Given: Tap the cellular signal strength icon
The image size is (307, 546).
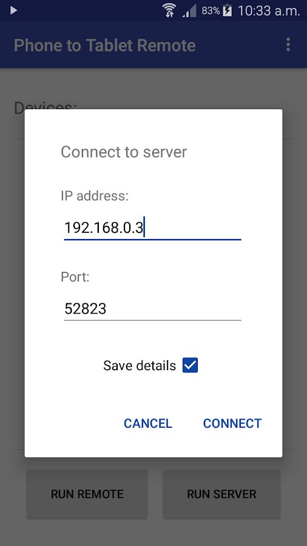Looking at the screenshot, I should point(189,11).
